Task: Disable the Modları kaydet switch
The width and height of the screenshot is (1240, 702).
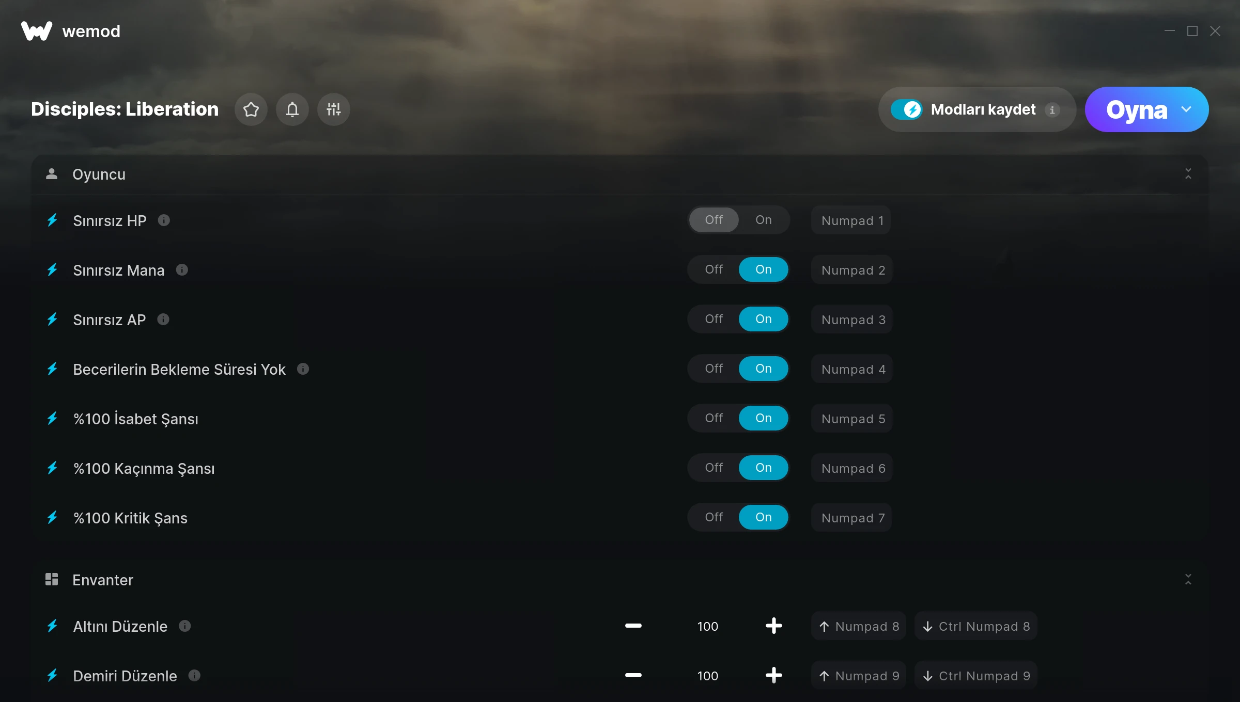Action: click(906, 109)
